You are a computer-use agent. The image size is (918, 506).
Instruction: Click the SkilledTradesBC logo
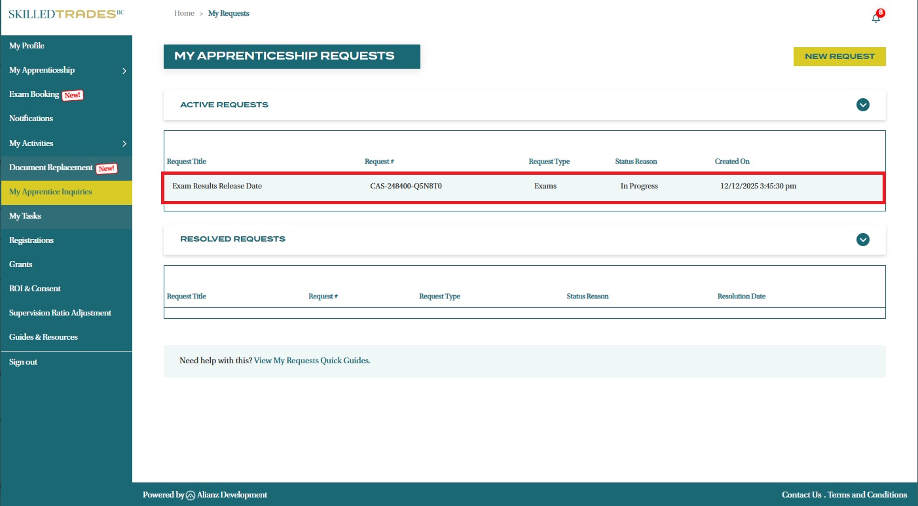click(65, 14)
